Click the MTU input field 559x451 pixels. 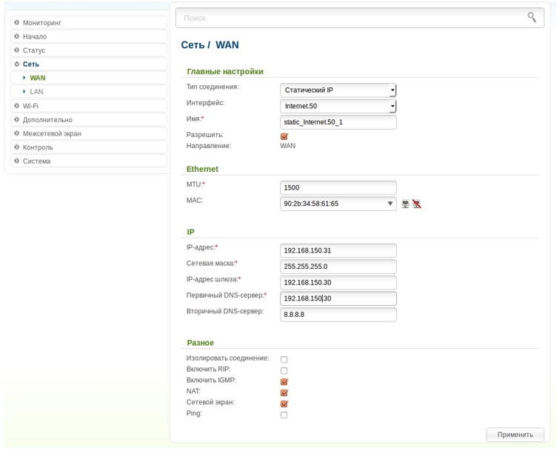[338, 188]
